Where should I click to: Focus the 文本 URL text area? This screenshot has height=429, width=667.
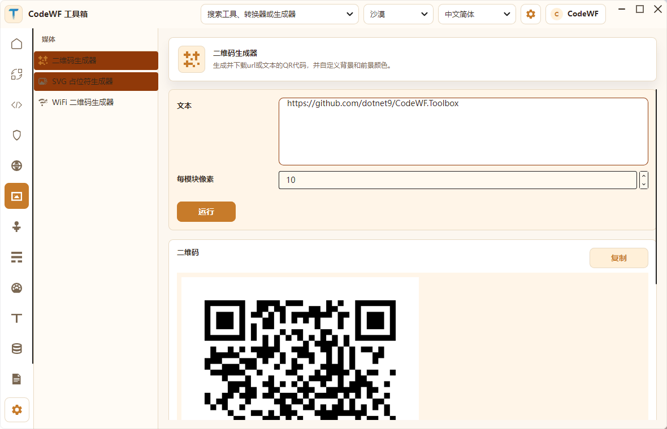[x=464, y=132]
